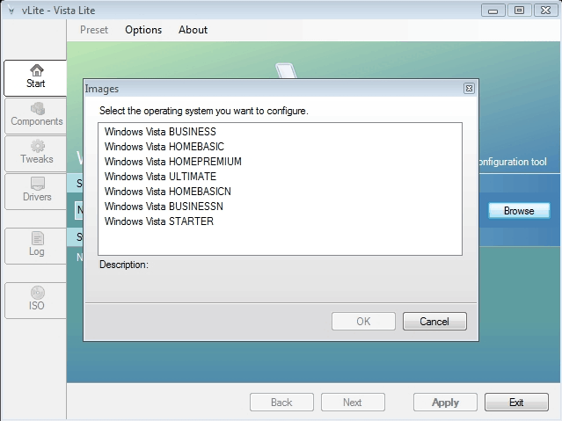Close Images dialog with X icon
Image resolution: width=562 pixels, height=421 pixels.
coord(469,89)
